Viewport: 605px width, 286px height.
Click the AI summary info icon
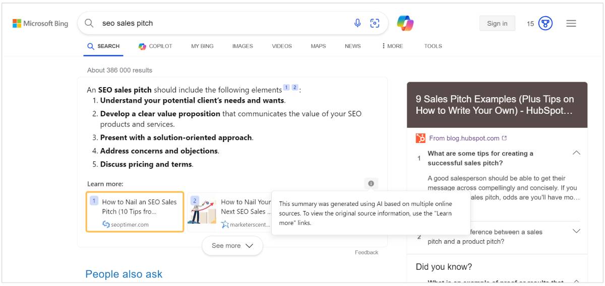coord(371,184)
